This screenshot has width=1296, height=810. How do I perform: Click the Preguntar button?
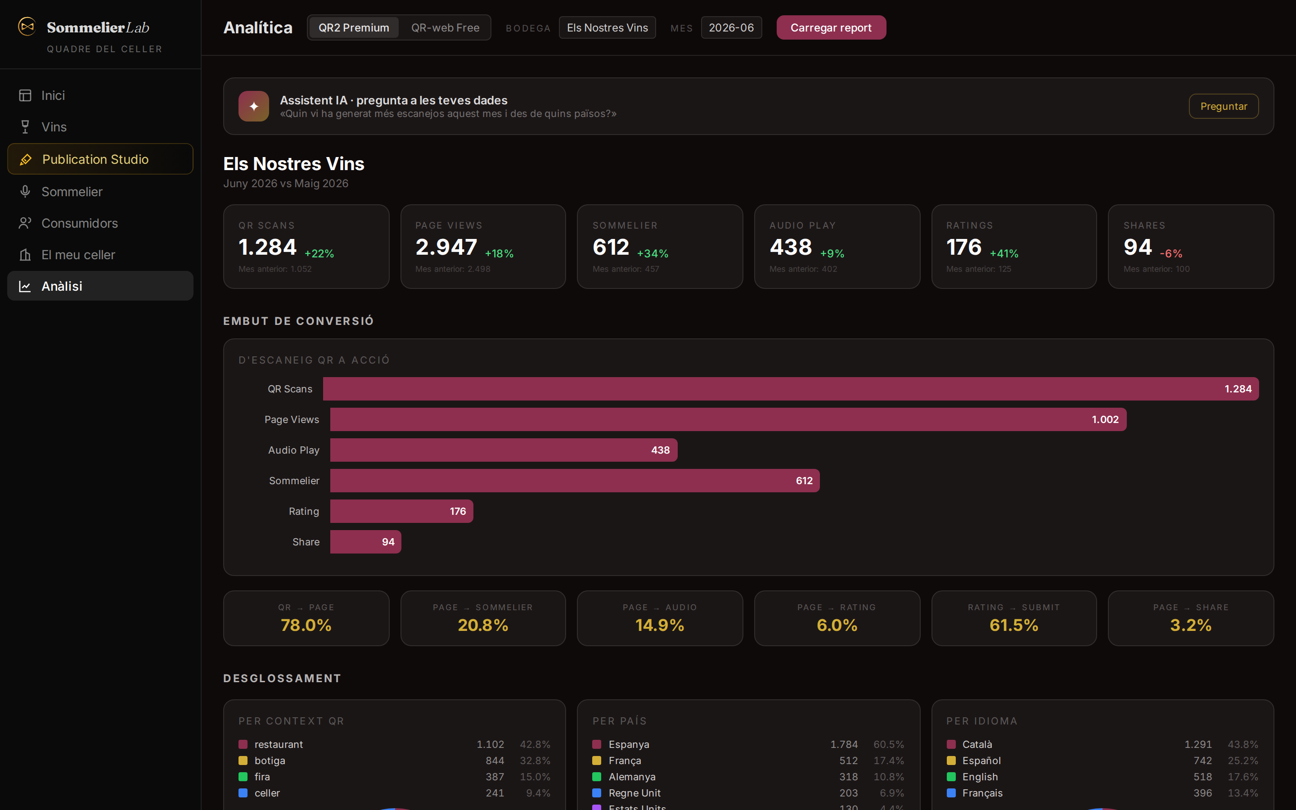(1224, 106)
